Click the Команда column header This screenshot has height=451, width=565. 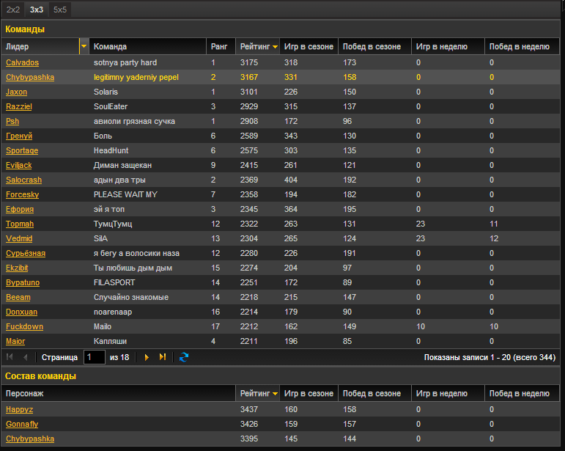[x=147, y=46]
